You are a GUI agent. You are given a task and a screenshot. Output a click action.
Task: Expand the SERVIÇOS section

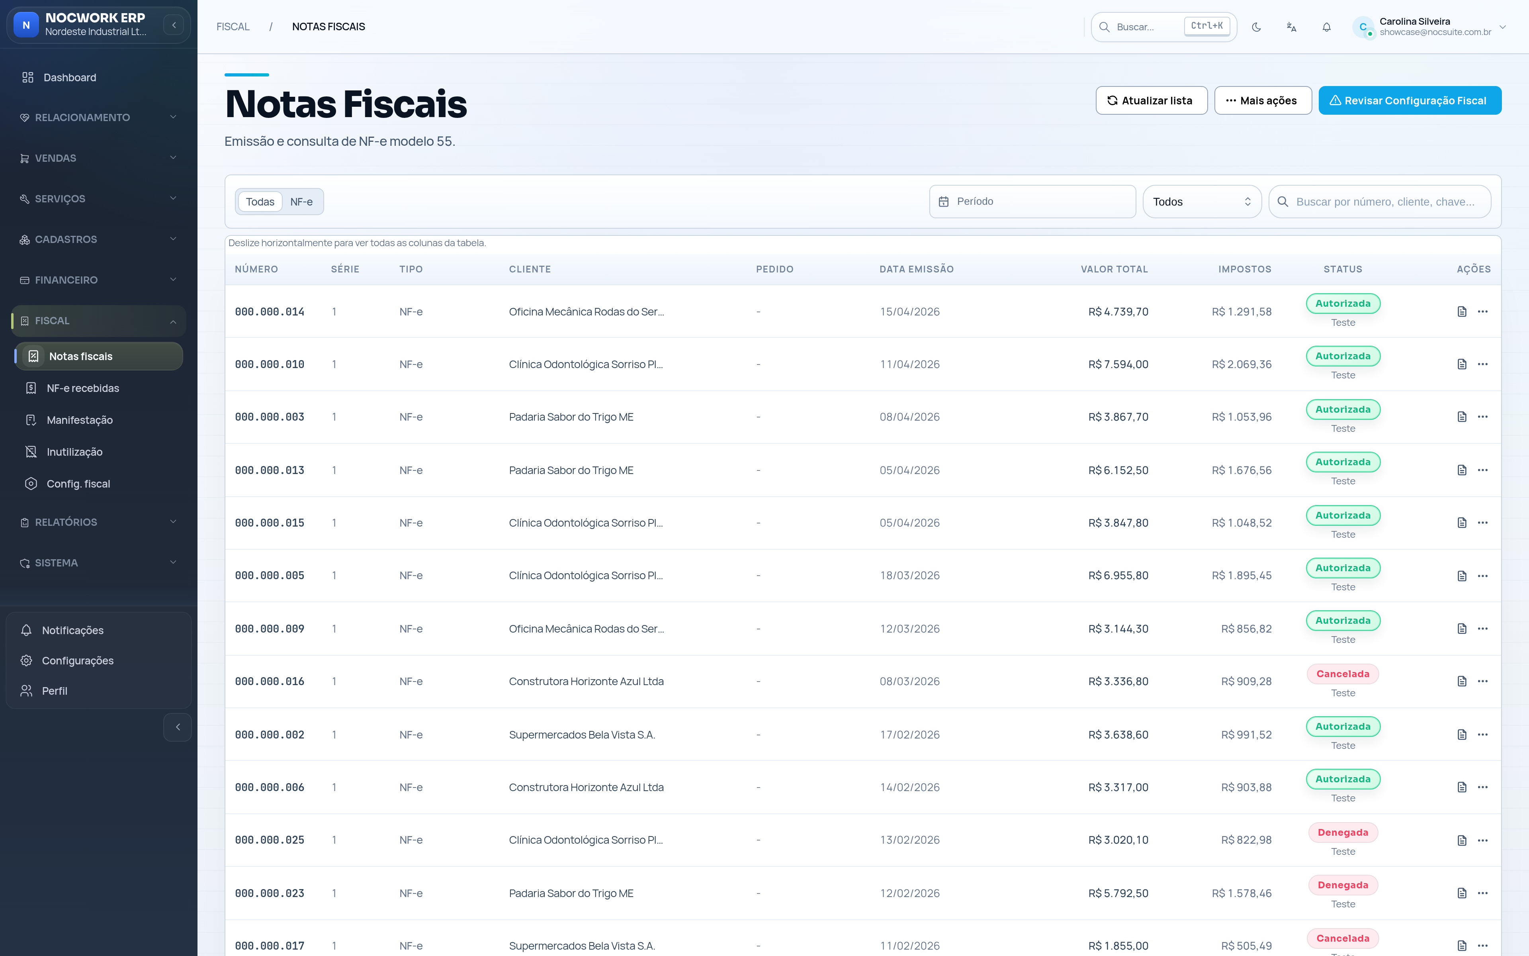point(98,198)
